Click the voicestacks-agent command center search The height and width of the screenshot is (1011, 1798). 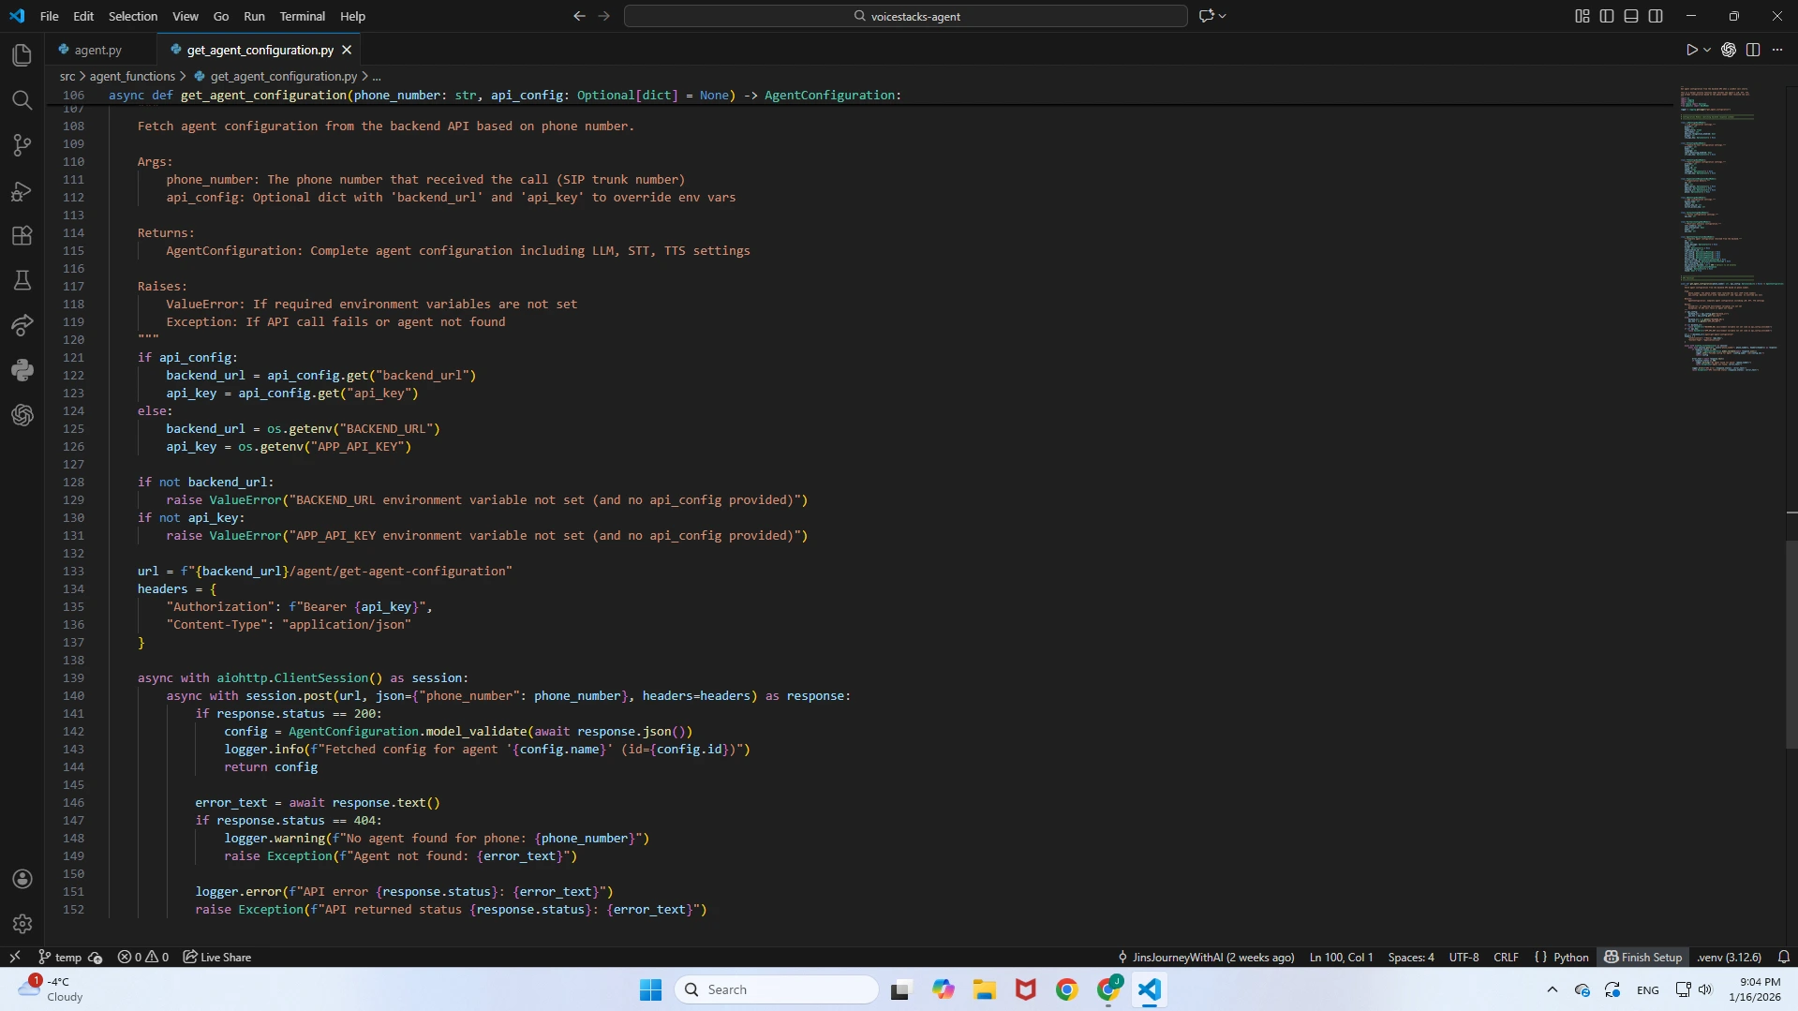point(906,16)
